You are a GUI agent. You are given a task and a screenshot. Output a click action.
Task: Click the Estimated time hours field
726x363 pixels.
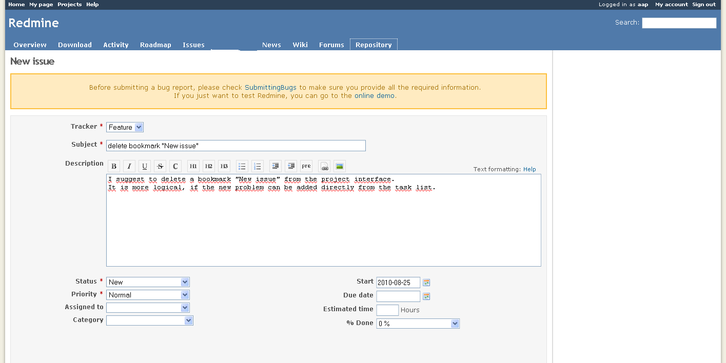point(387,310)
